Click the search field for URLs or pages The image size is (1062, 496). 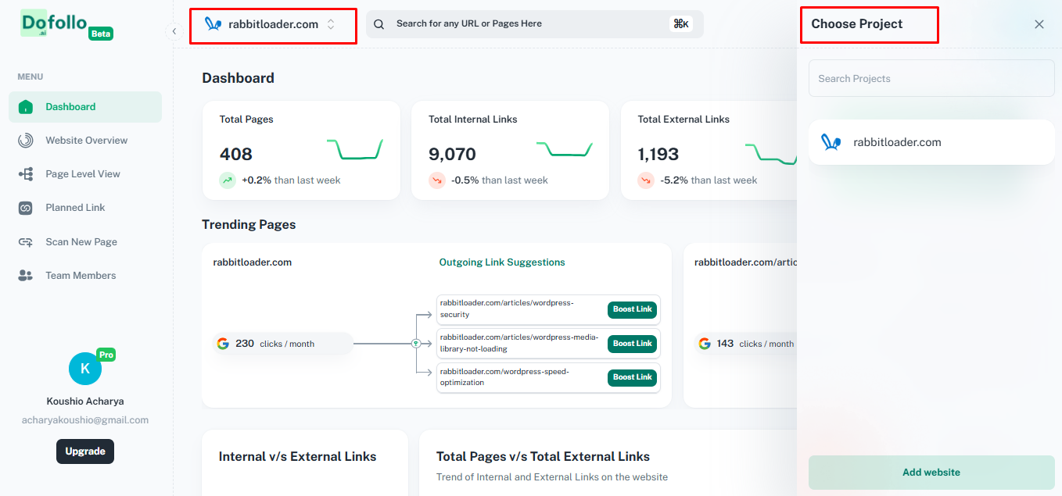[x=535, y=23]
